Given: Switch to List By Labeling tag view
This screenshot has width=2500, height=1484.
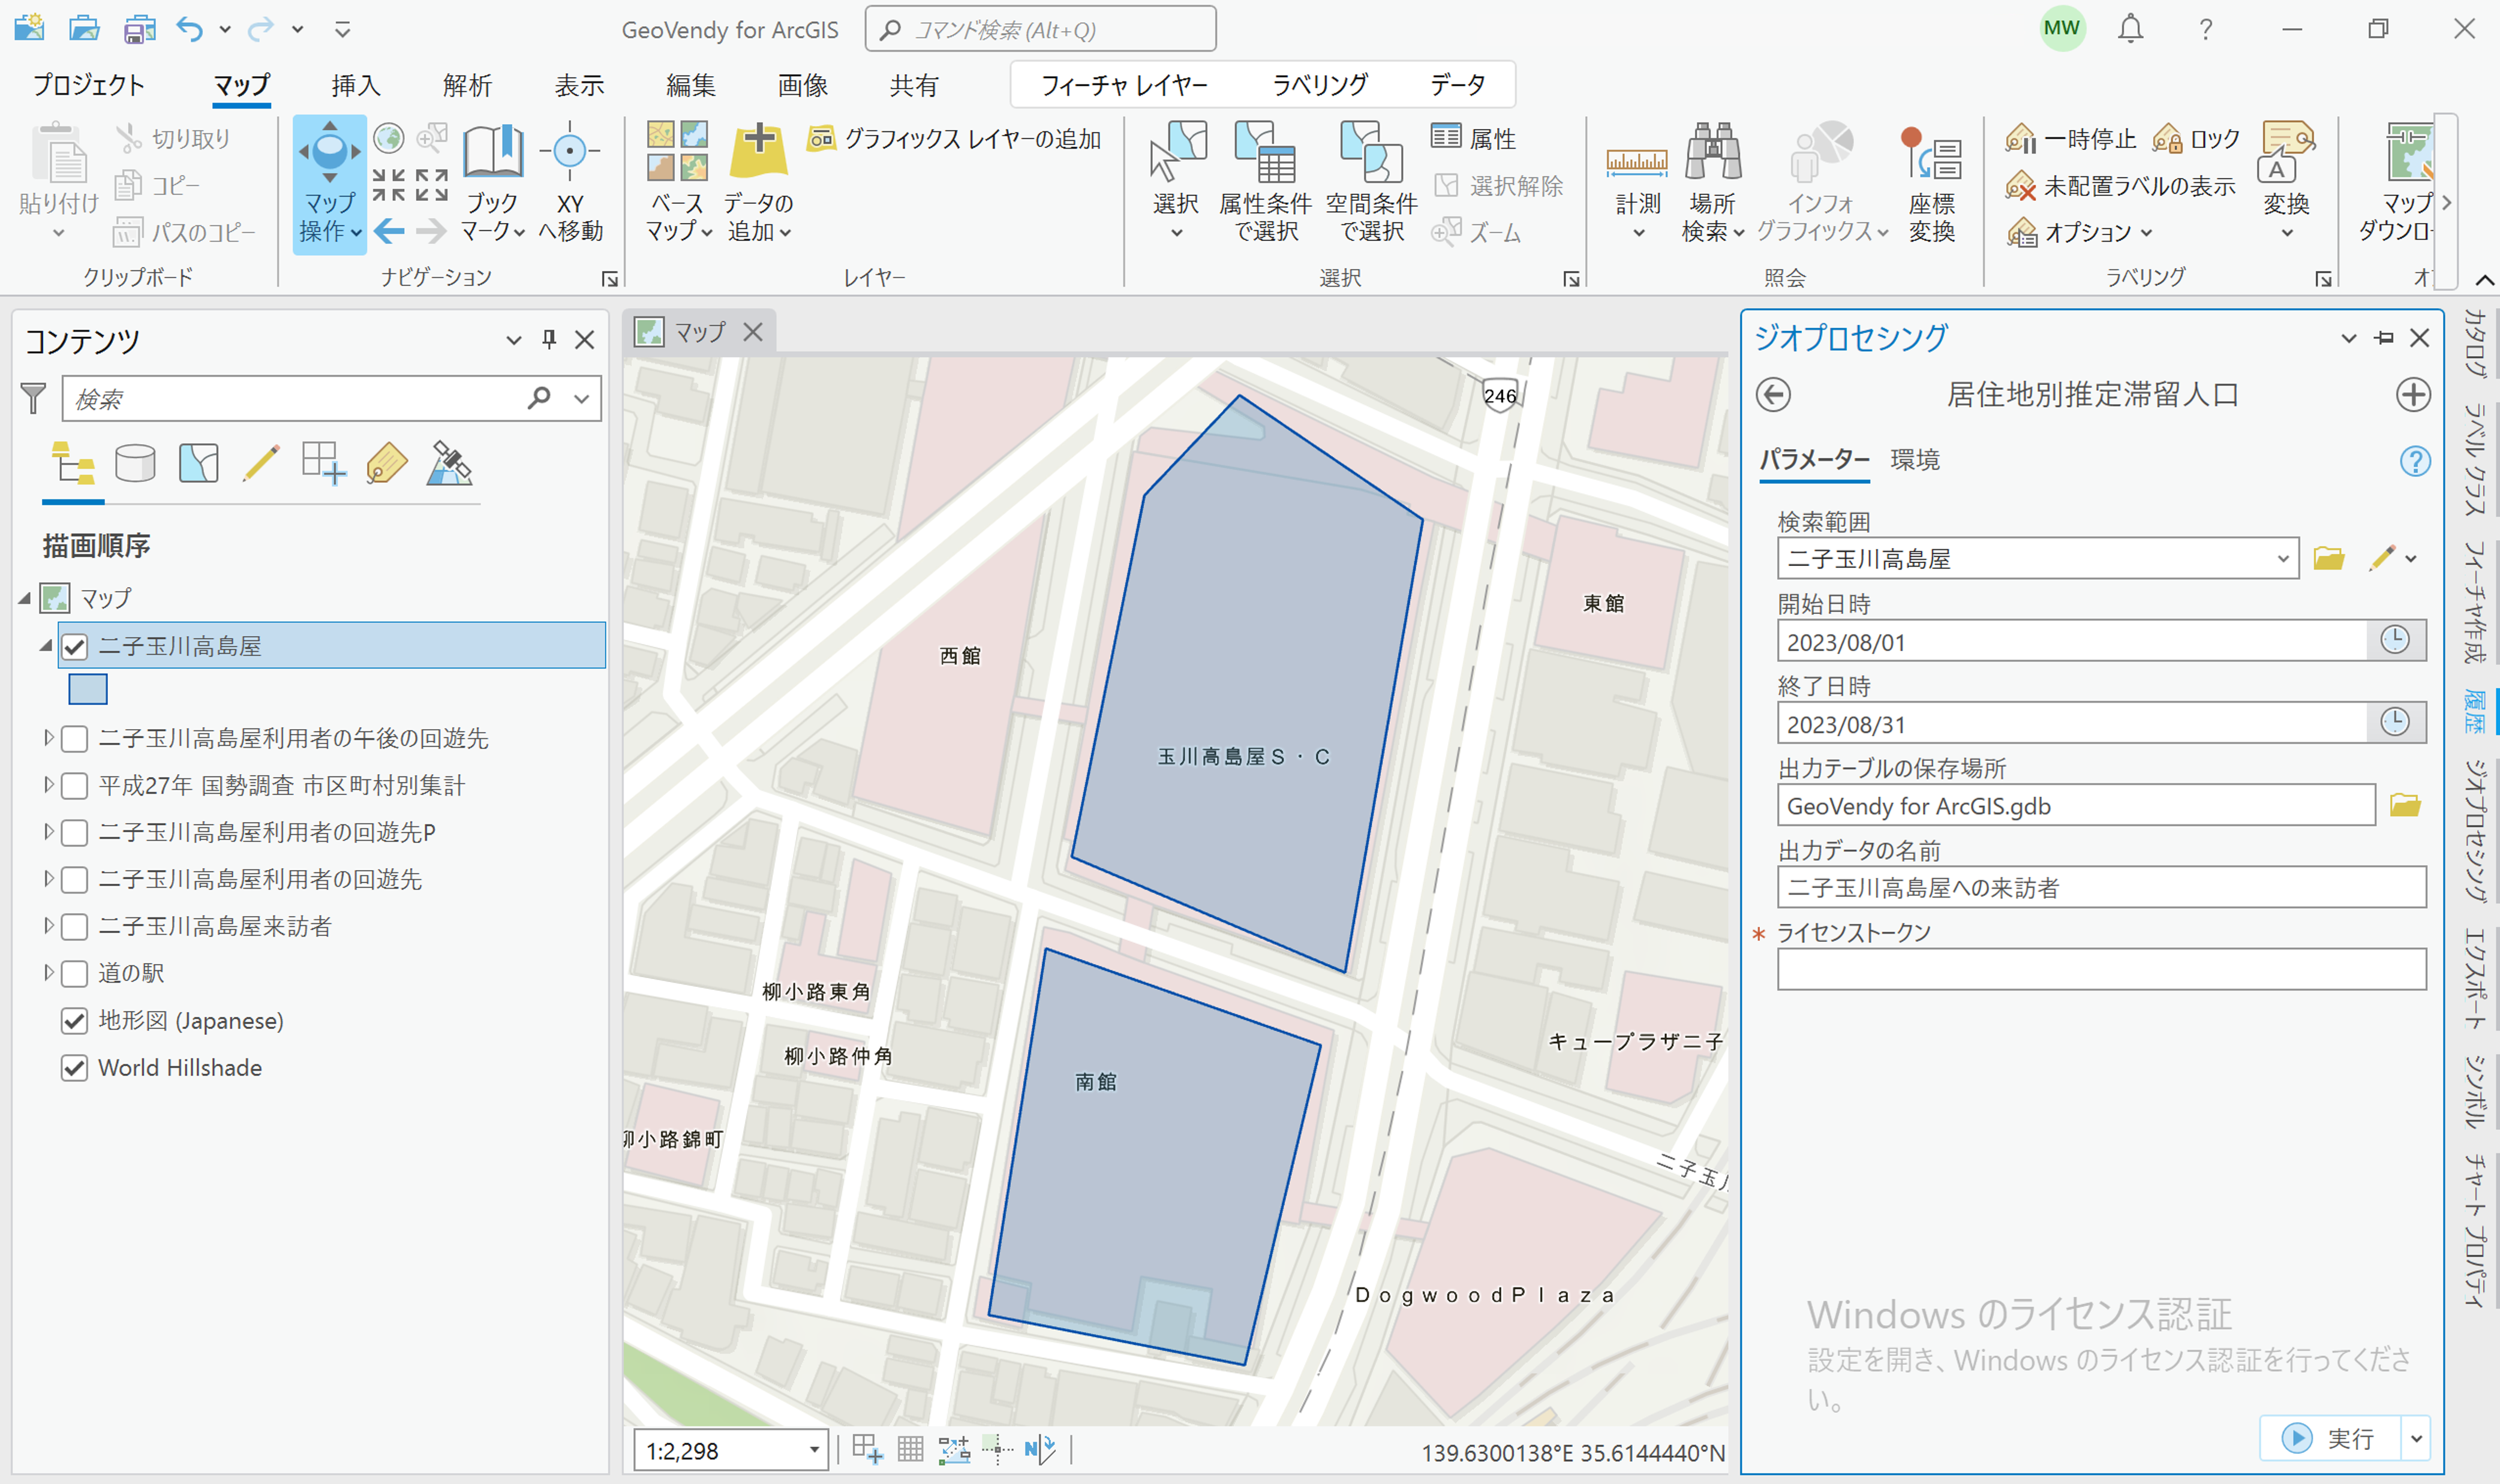Looking at the screenshot, I should tap(387, 464).
